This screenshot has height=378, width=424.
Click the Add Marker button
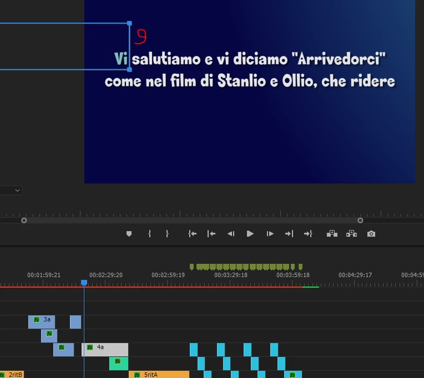(129, 234)
